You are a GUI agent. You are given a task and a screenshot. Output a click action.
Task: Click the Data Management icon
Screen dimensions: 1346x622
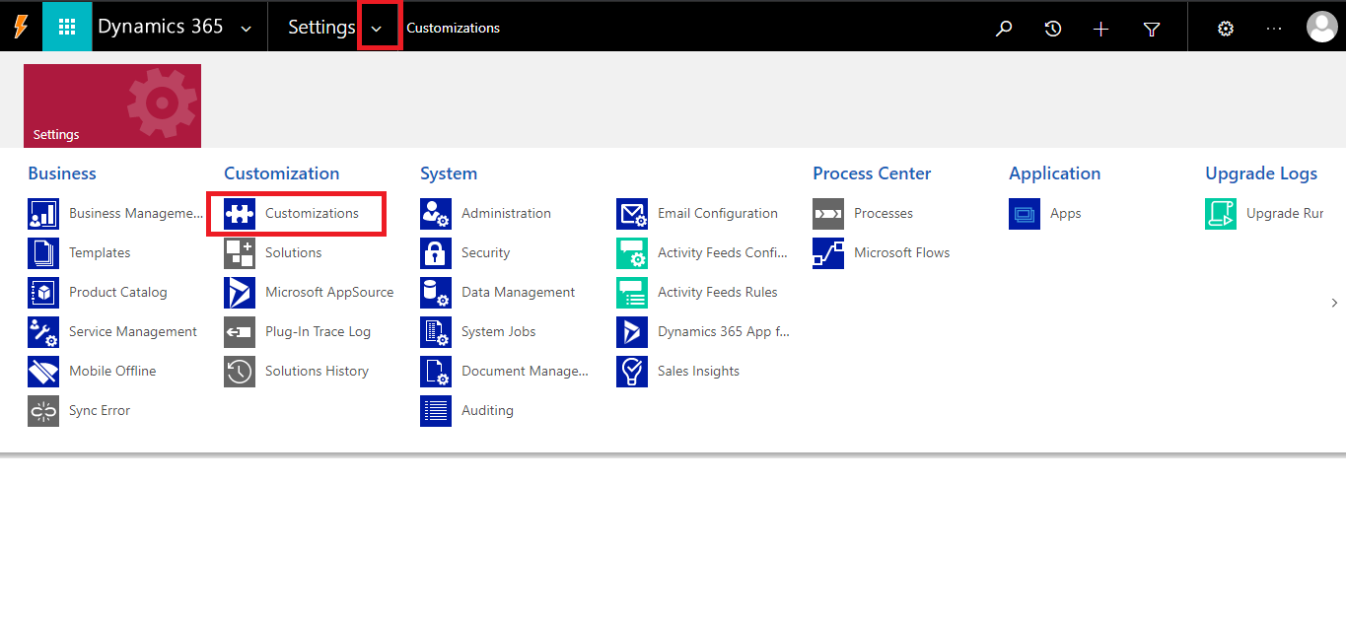(436, 292)
